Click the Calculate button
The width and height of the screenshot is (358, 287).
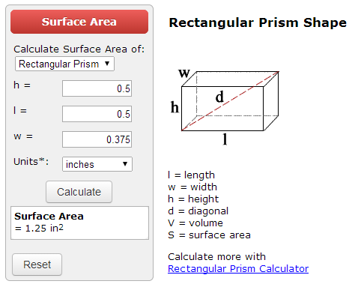coord(79,192)
